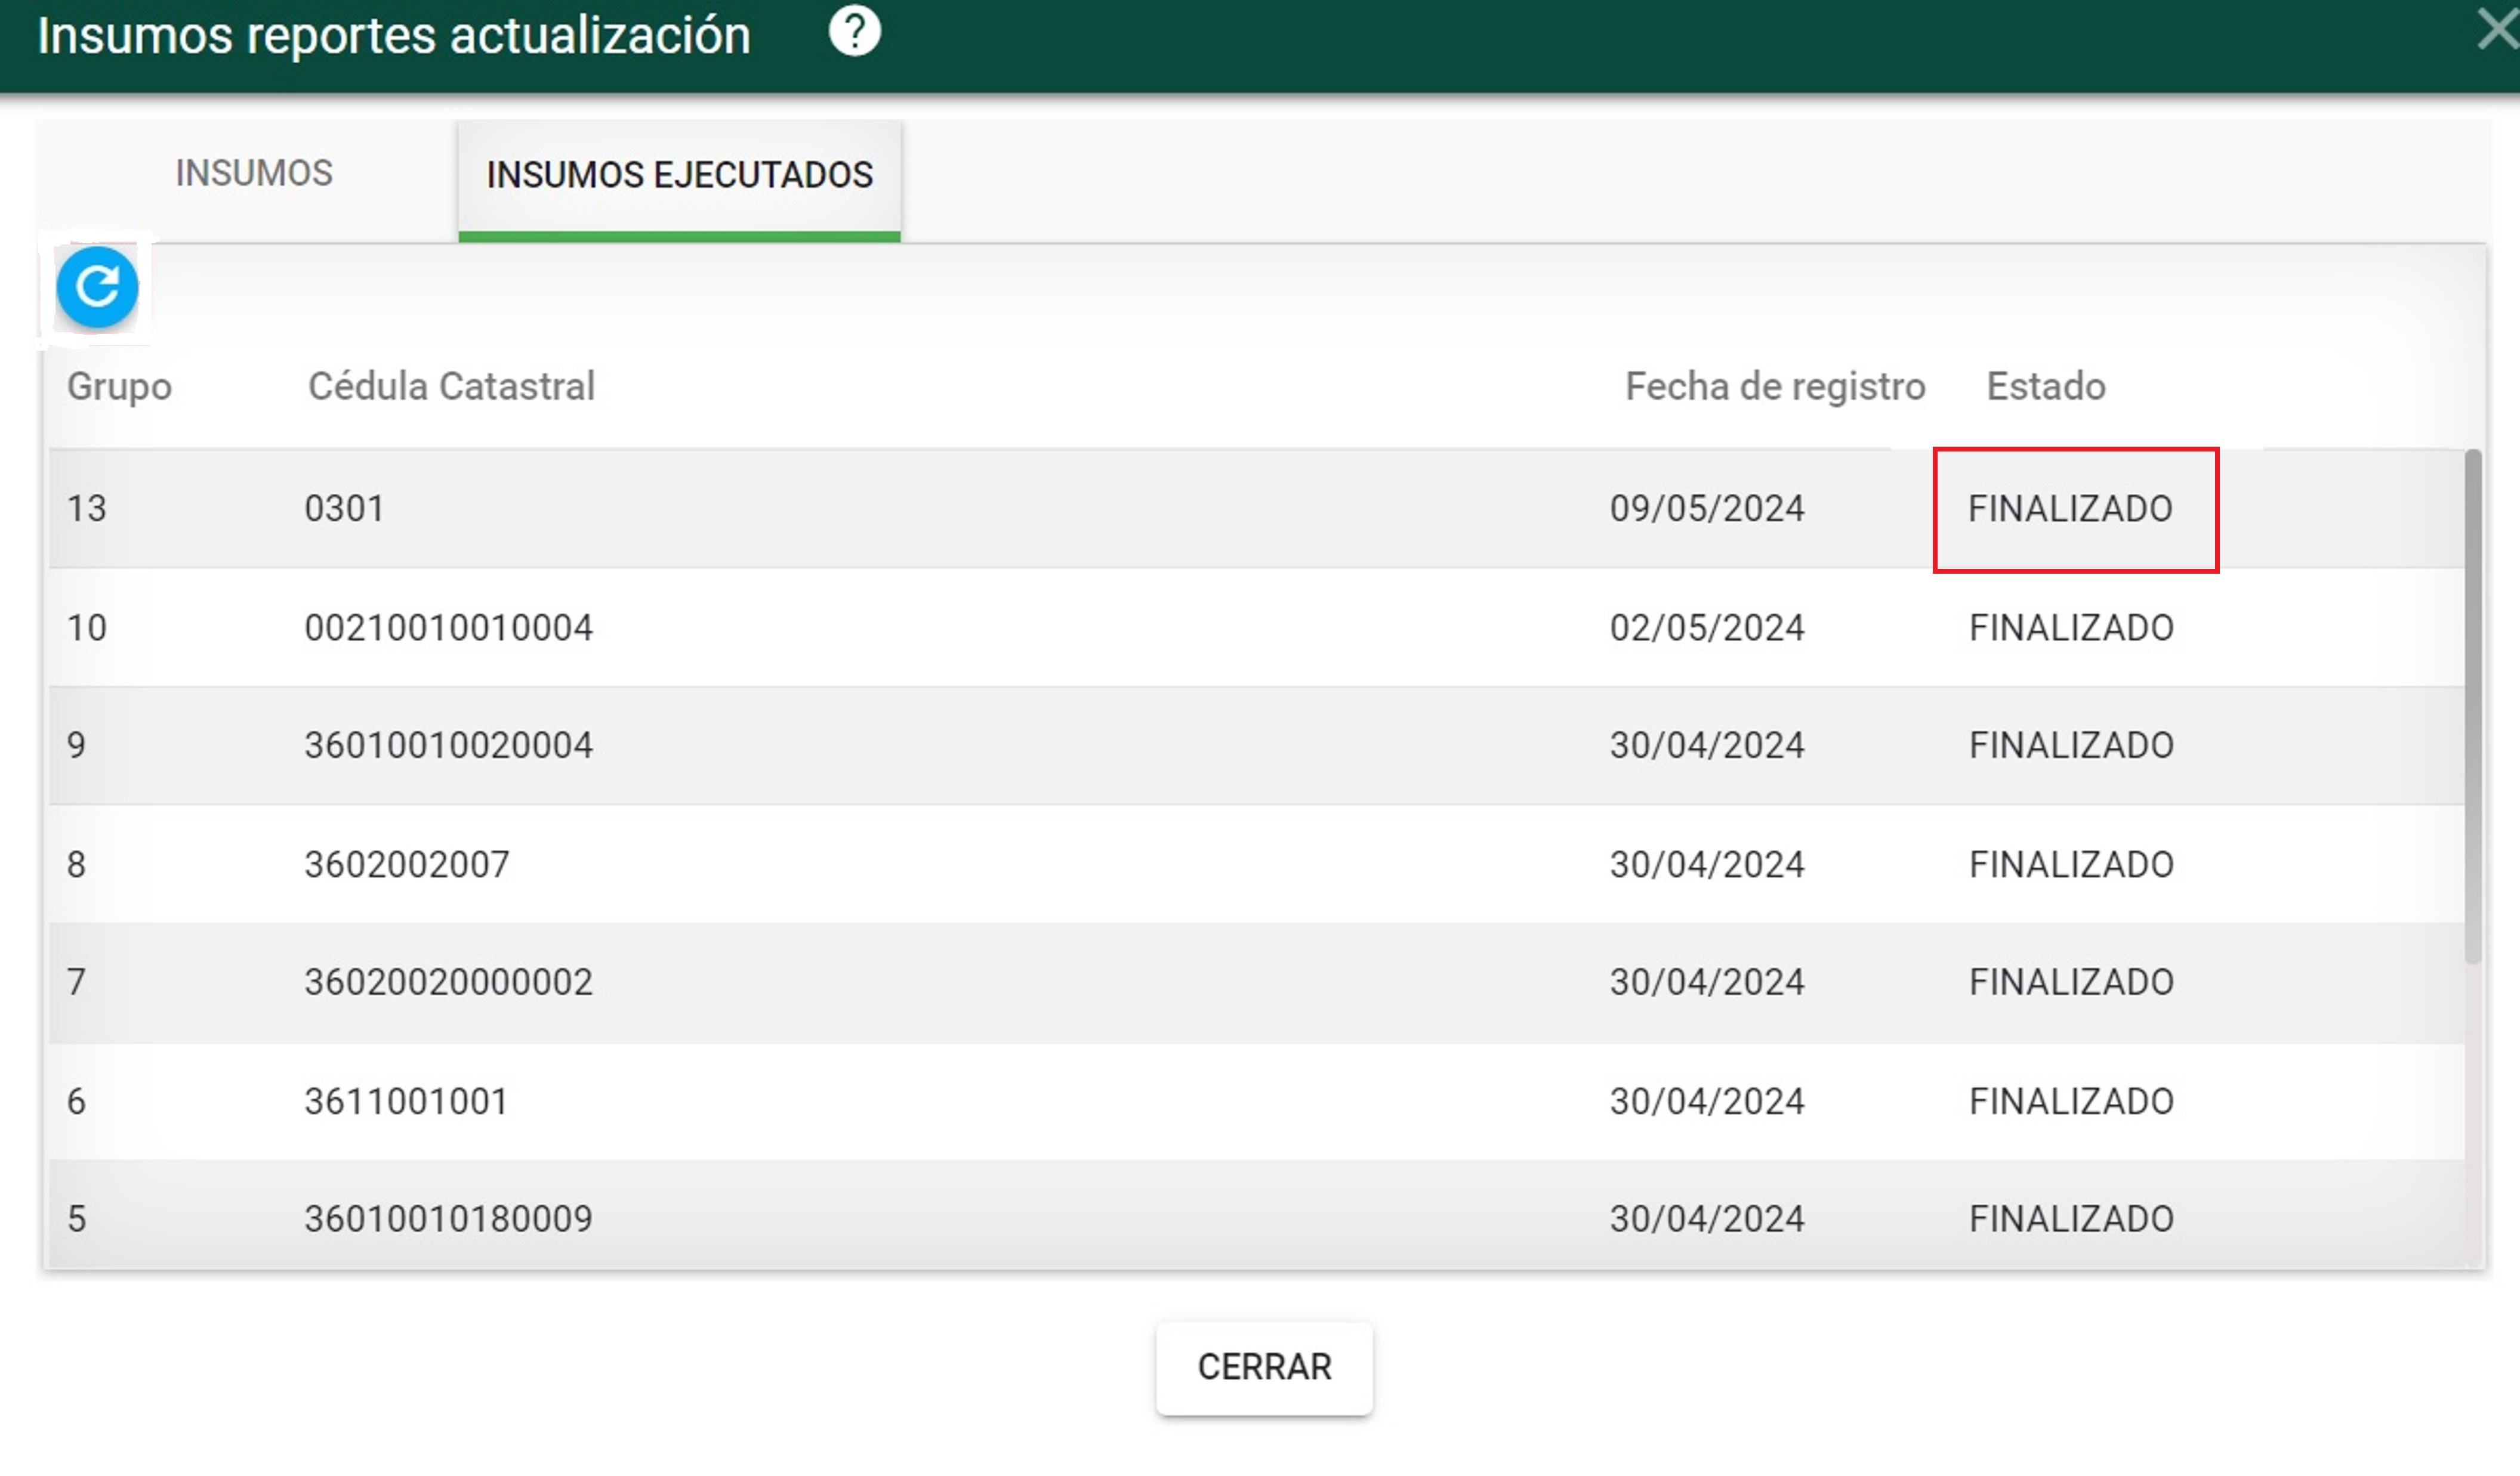Switch to the INSUMOS tab
The height and width of the screenshot is (1476, 2520).
(254, 174)
